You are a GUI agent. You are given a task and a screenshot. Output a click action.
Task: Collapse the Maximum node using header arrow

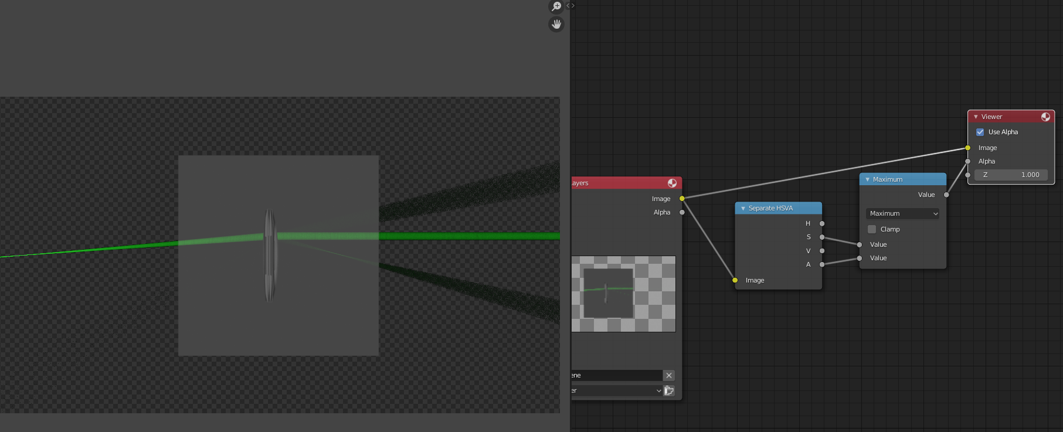[x=867, y=179]
